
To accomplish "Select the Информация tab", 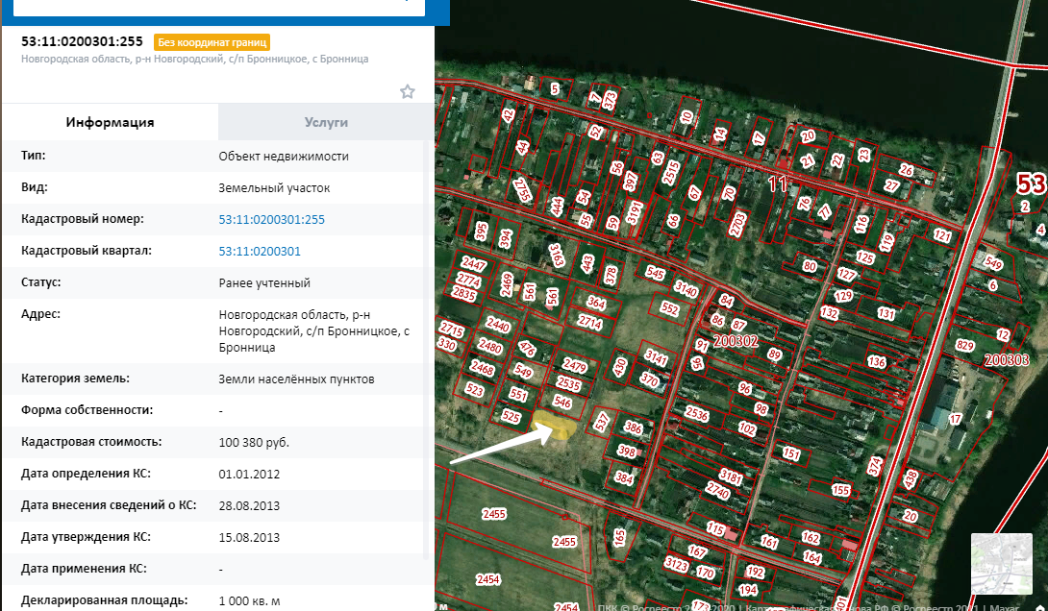I will click(x=111, y=122).
